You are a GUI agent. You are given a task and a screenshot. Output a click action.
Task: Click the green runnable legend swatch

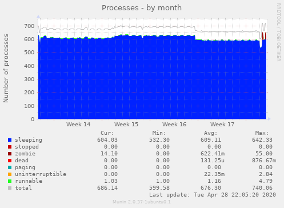coord(10,181)
